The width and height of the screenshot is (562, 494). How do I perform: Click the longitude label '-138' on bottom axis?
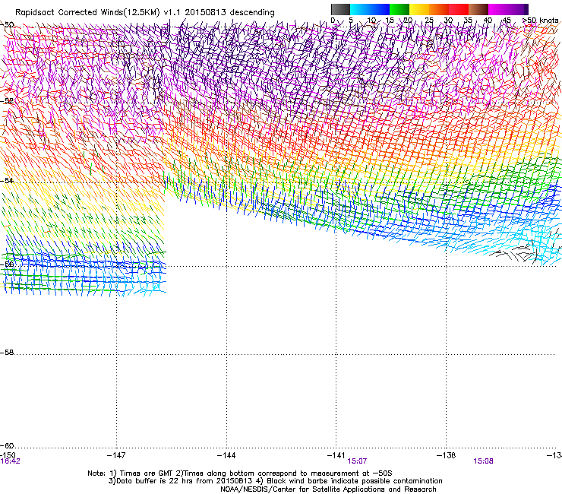(447, 455)
